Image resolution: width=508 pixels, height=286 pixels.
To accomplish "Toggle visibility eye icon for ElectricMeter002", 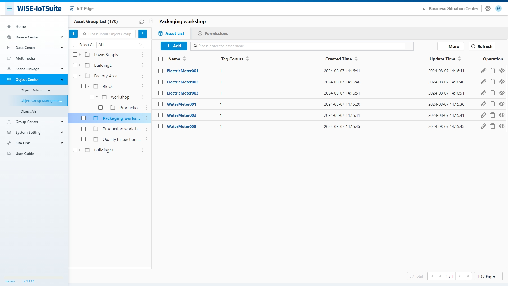I will (x=502, y=82).
